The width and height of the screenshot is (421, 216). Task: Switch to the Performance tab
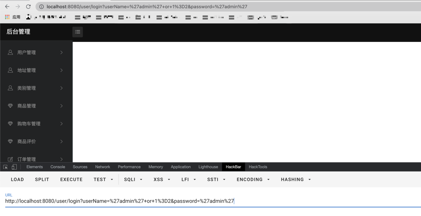tap(129, 167)
